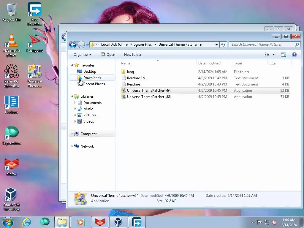Screen dimensions: 304x228
Task: Expand the Documents library node
Action: (75, 102)
